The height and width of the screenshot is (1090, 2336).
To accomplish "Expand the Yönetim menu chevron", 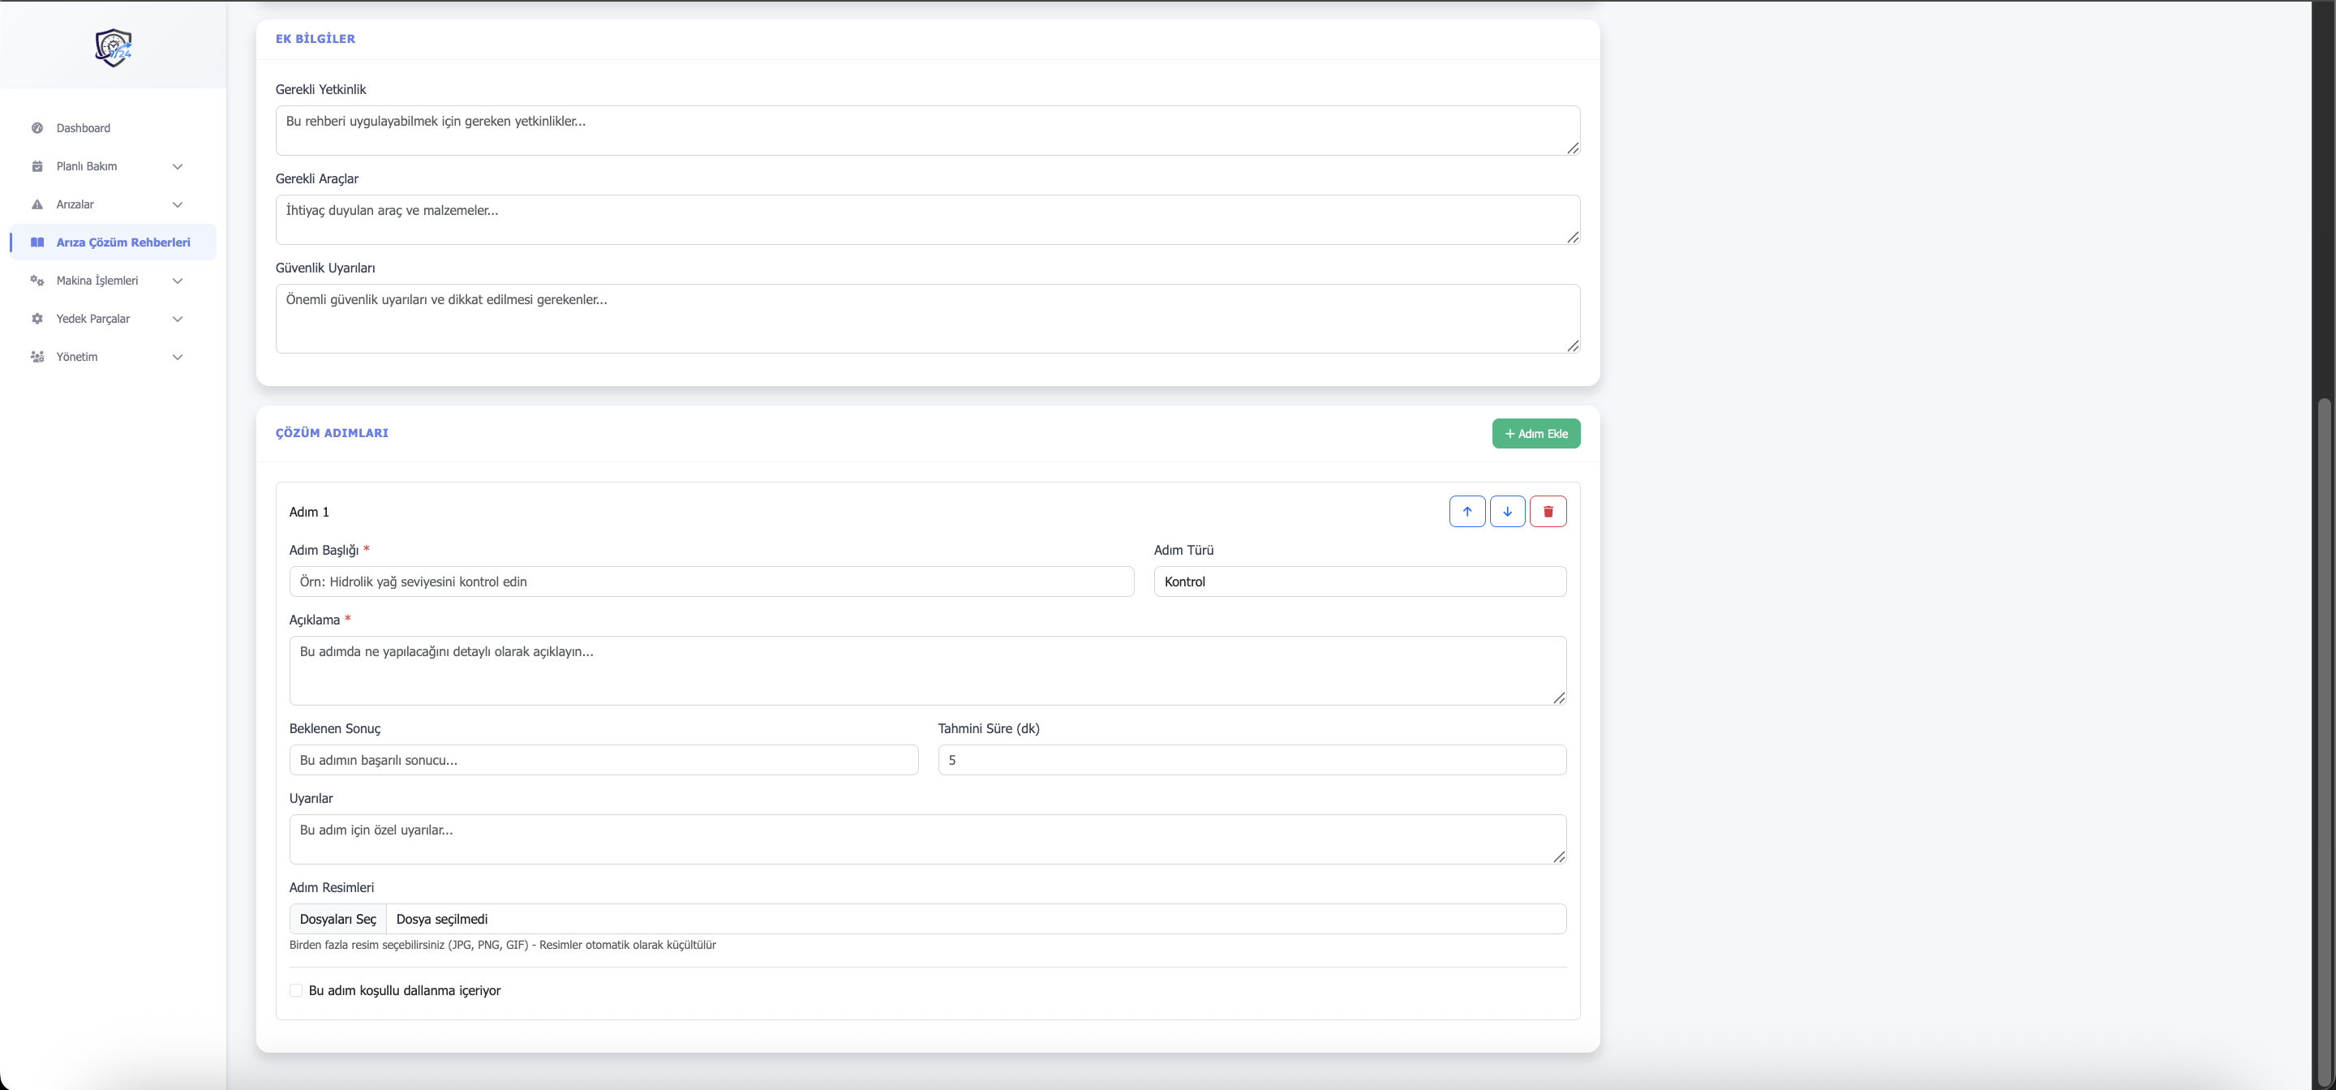I will [178, 356].
